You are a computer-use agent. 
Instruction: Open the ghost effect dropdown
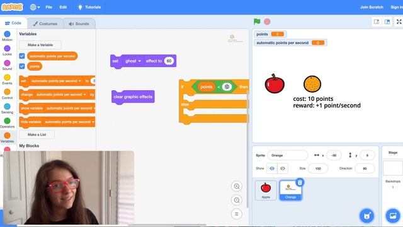(133, 61)
